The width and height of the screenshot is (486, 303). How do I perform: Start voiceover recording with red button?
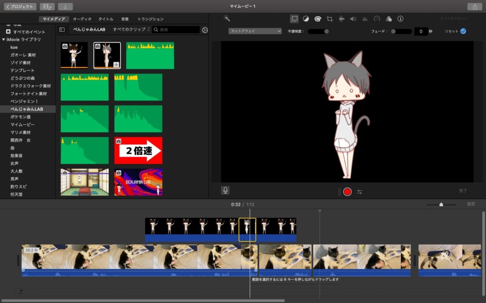(x=347, y=192)
